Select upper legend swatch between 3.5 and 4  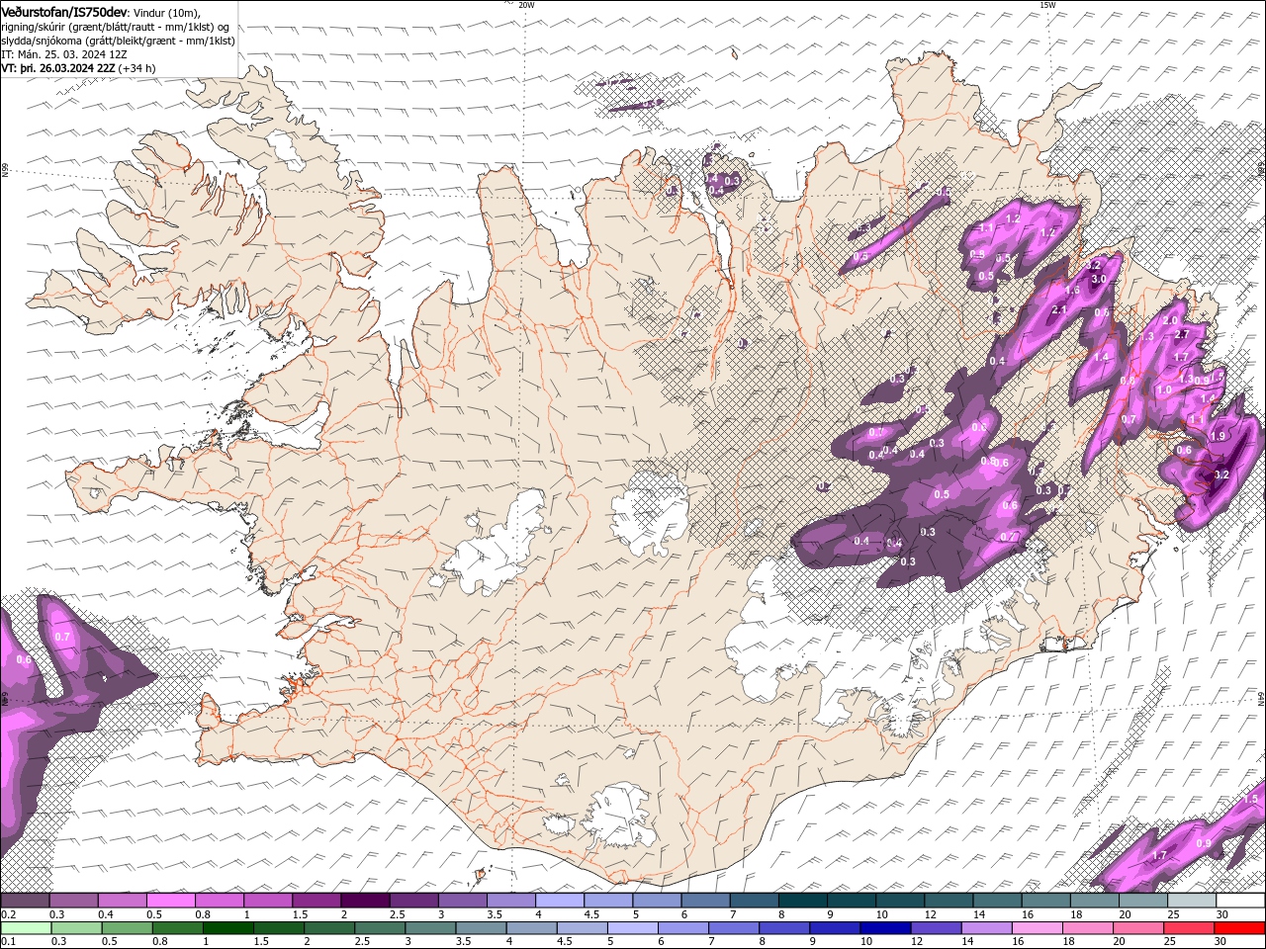point(511,901)
